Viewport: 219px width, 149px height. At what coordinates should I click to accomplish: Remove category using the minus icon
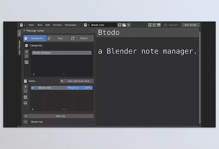[x=26, y=56]
